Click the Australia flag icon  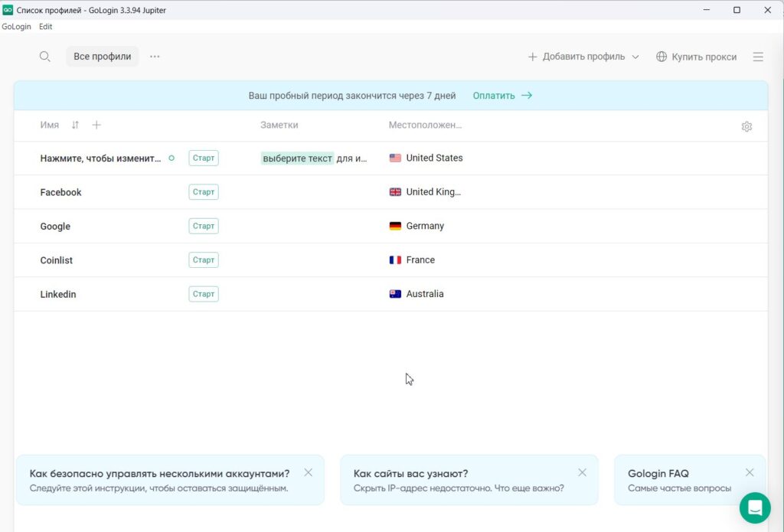pyautogui.click(x=395, y=294)
